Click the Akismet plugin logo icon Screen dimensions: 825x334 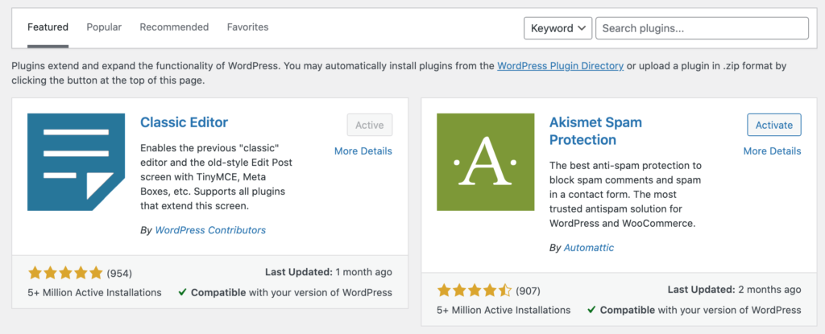click(x=486, y=163)
